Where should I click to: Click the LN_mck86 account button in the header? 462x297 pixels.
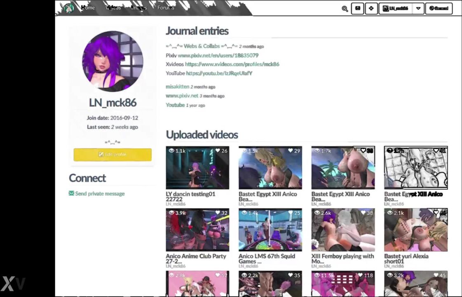pyautogui.click(x=396, y=8)
